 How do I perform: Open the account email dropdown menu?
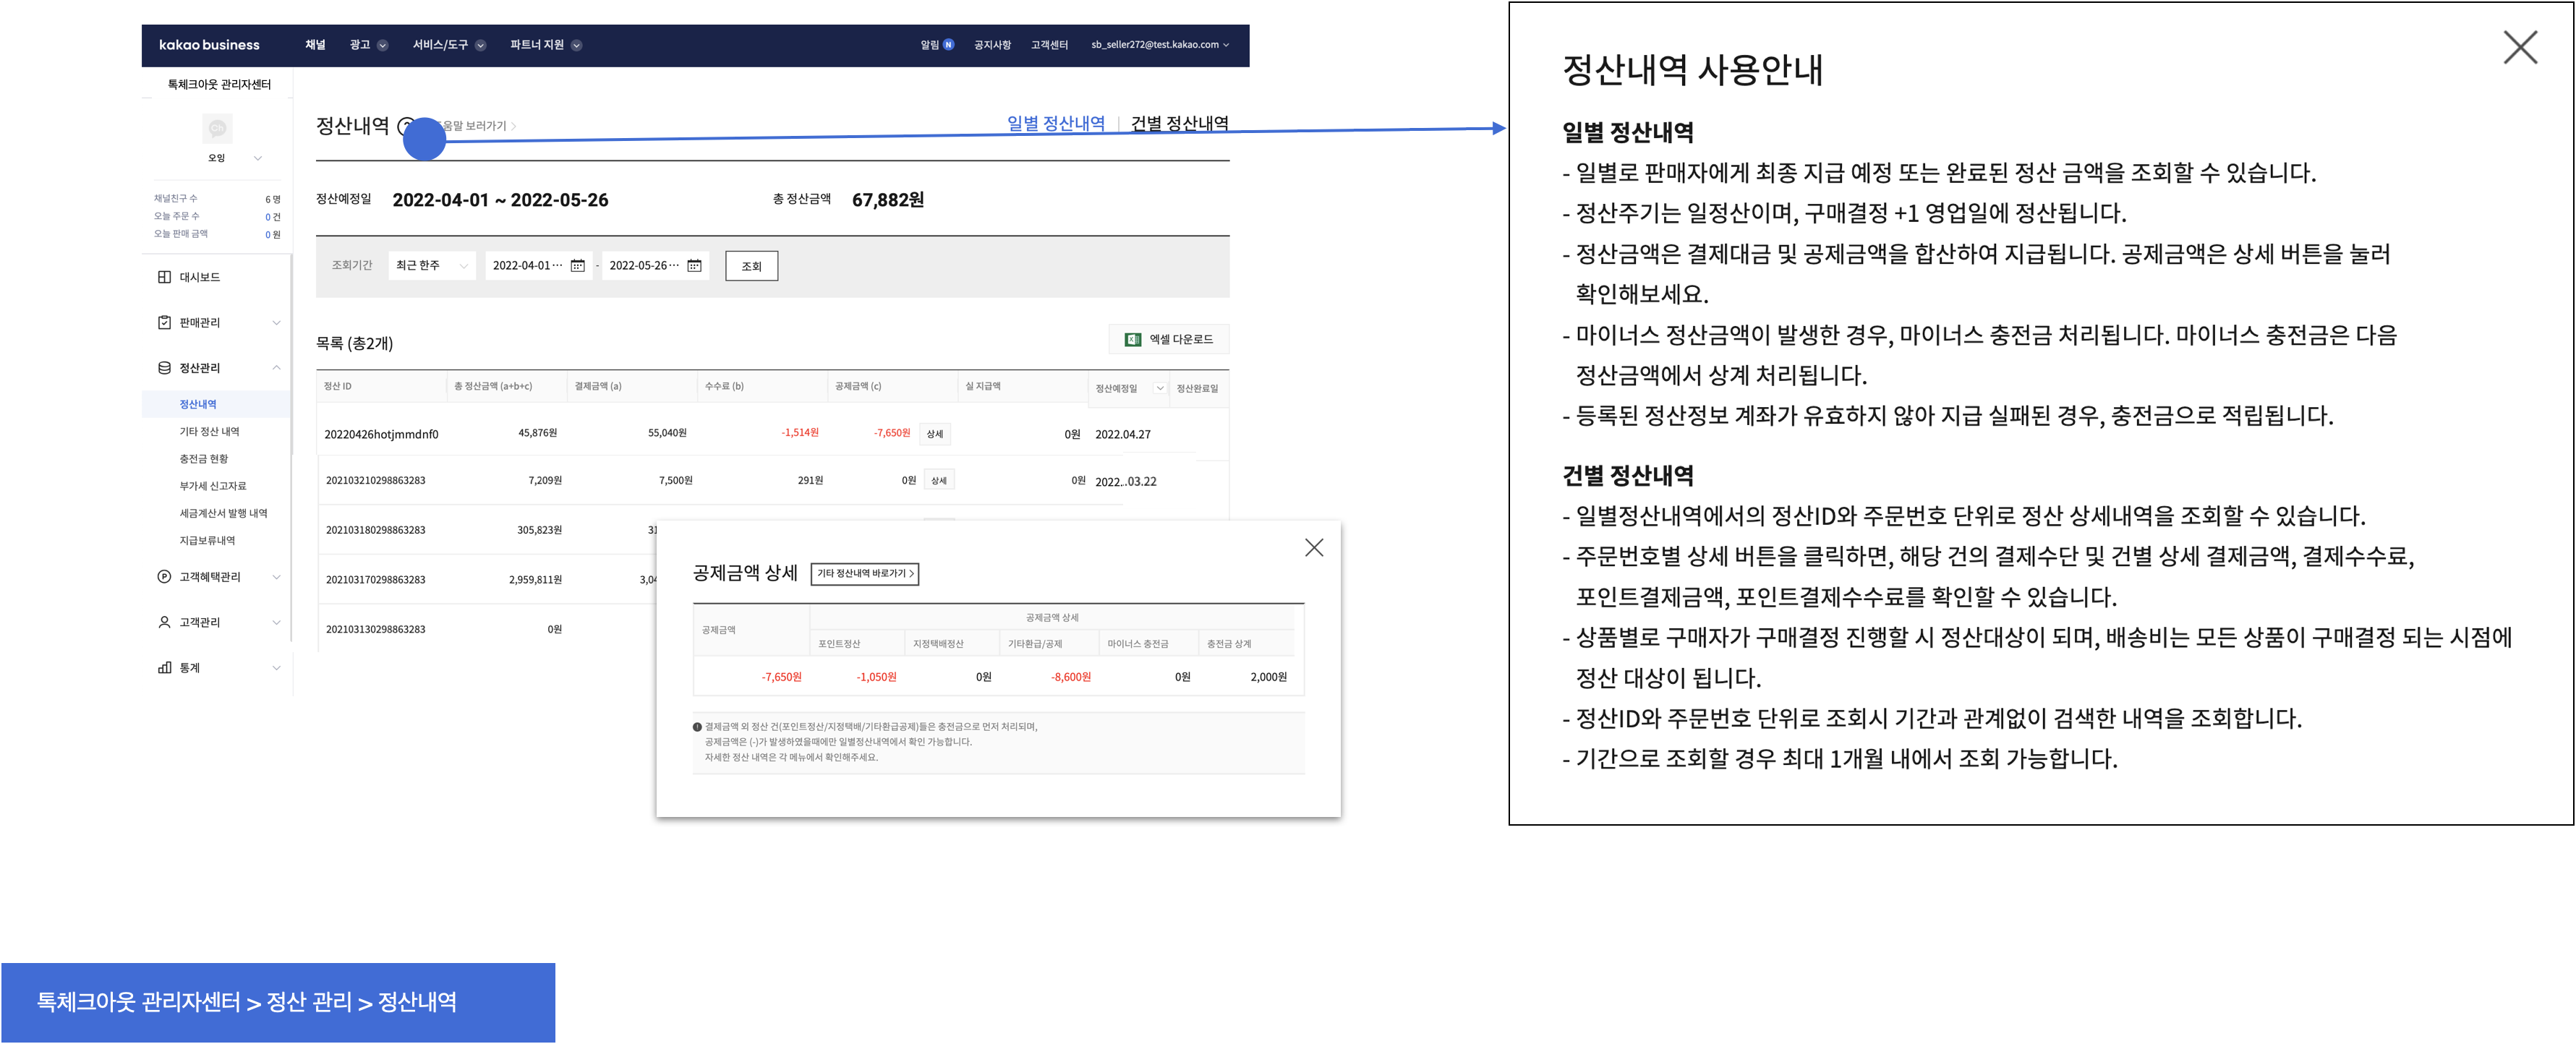pos(1160,45)
